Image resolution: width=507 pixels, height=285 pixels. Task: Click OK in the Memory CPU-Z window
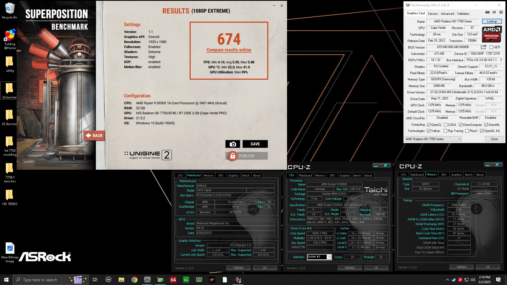pyautogui.click(x=488, y=267)
